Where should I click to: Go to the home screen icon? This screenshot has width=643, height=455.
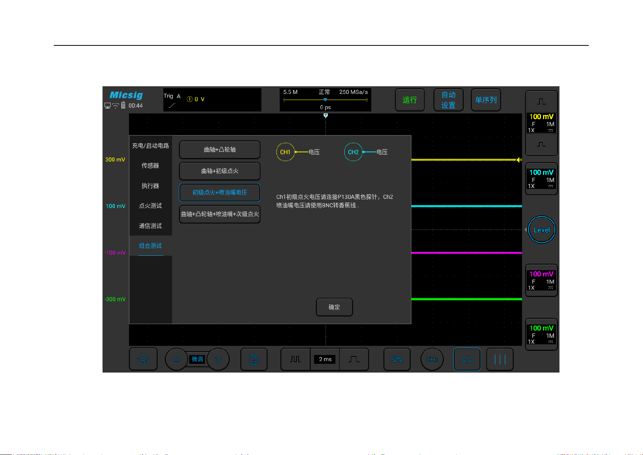tap(143, 359)
